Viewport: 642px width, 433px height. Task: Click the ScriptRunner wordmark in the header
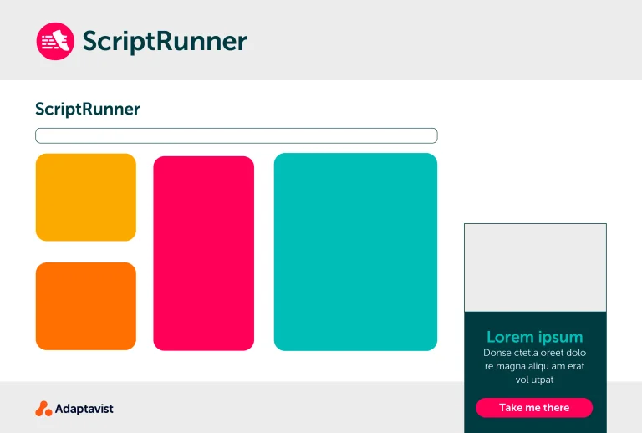(164, 42)
